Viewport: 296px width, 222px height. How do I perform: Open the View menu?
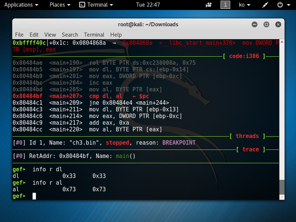[x=50, y=35]
